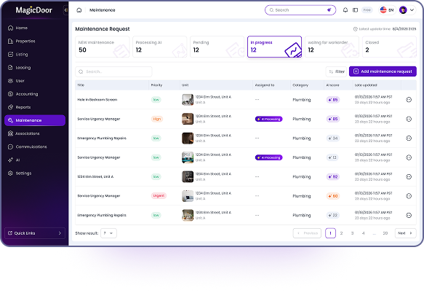
Task: Open row actions for the Urgent priority request
Action: (x=409, y=196)
